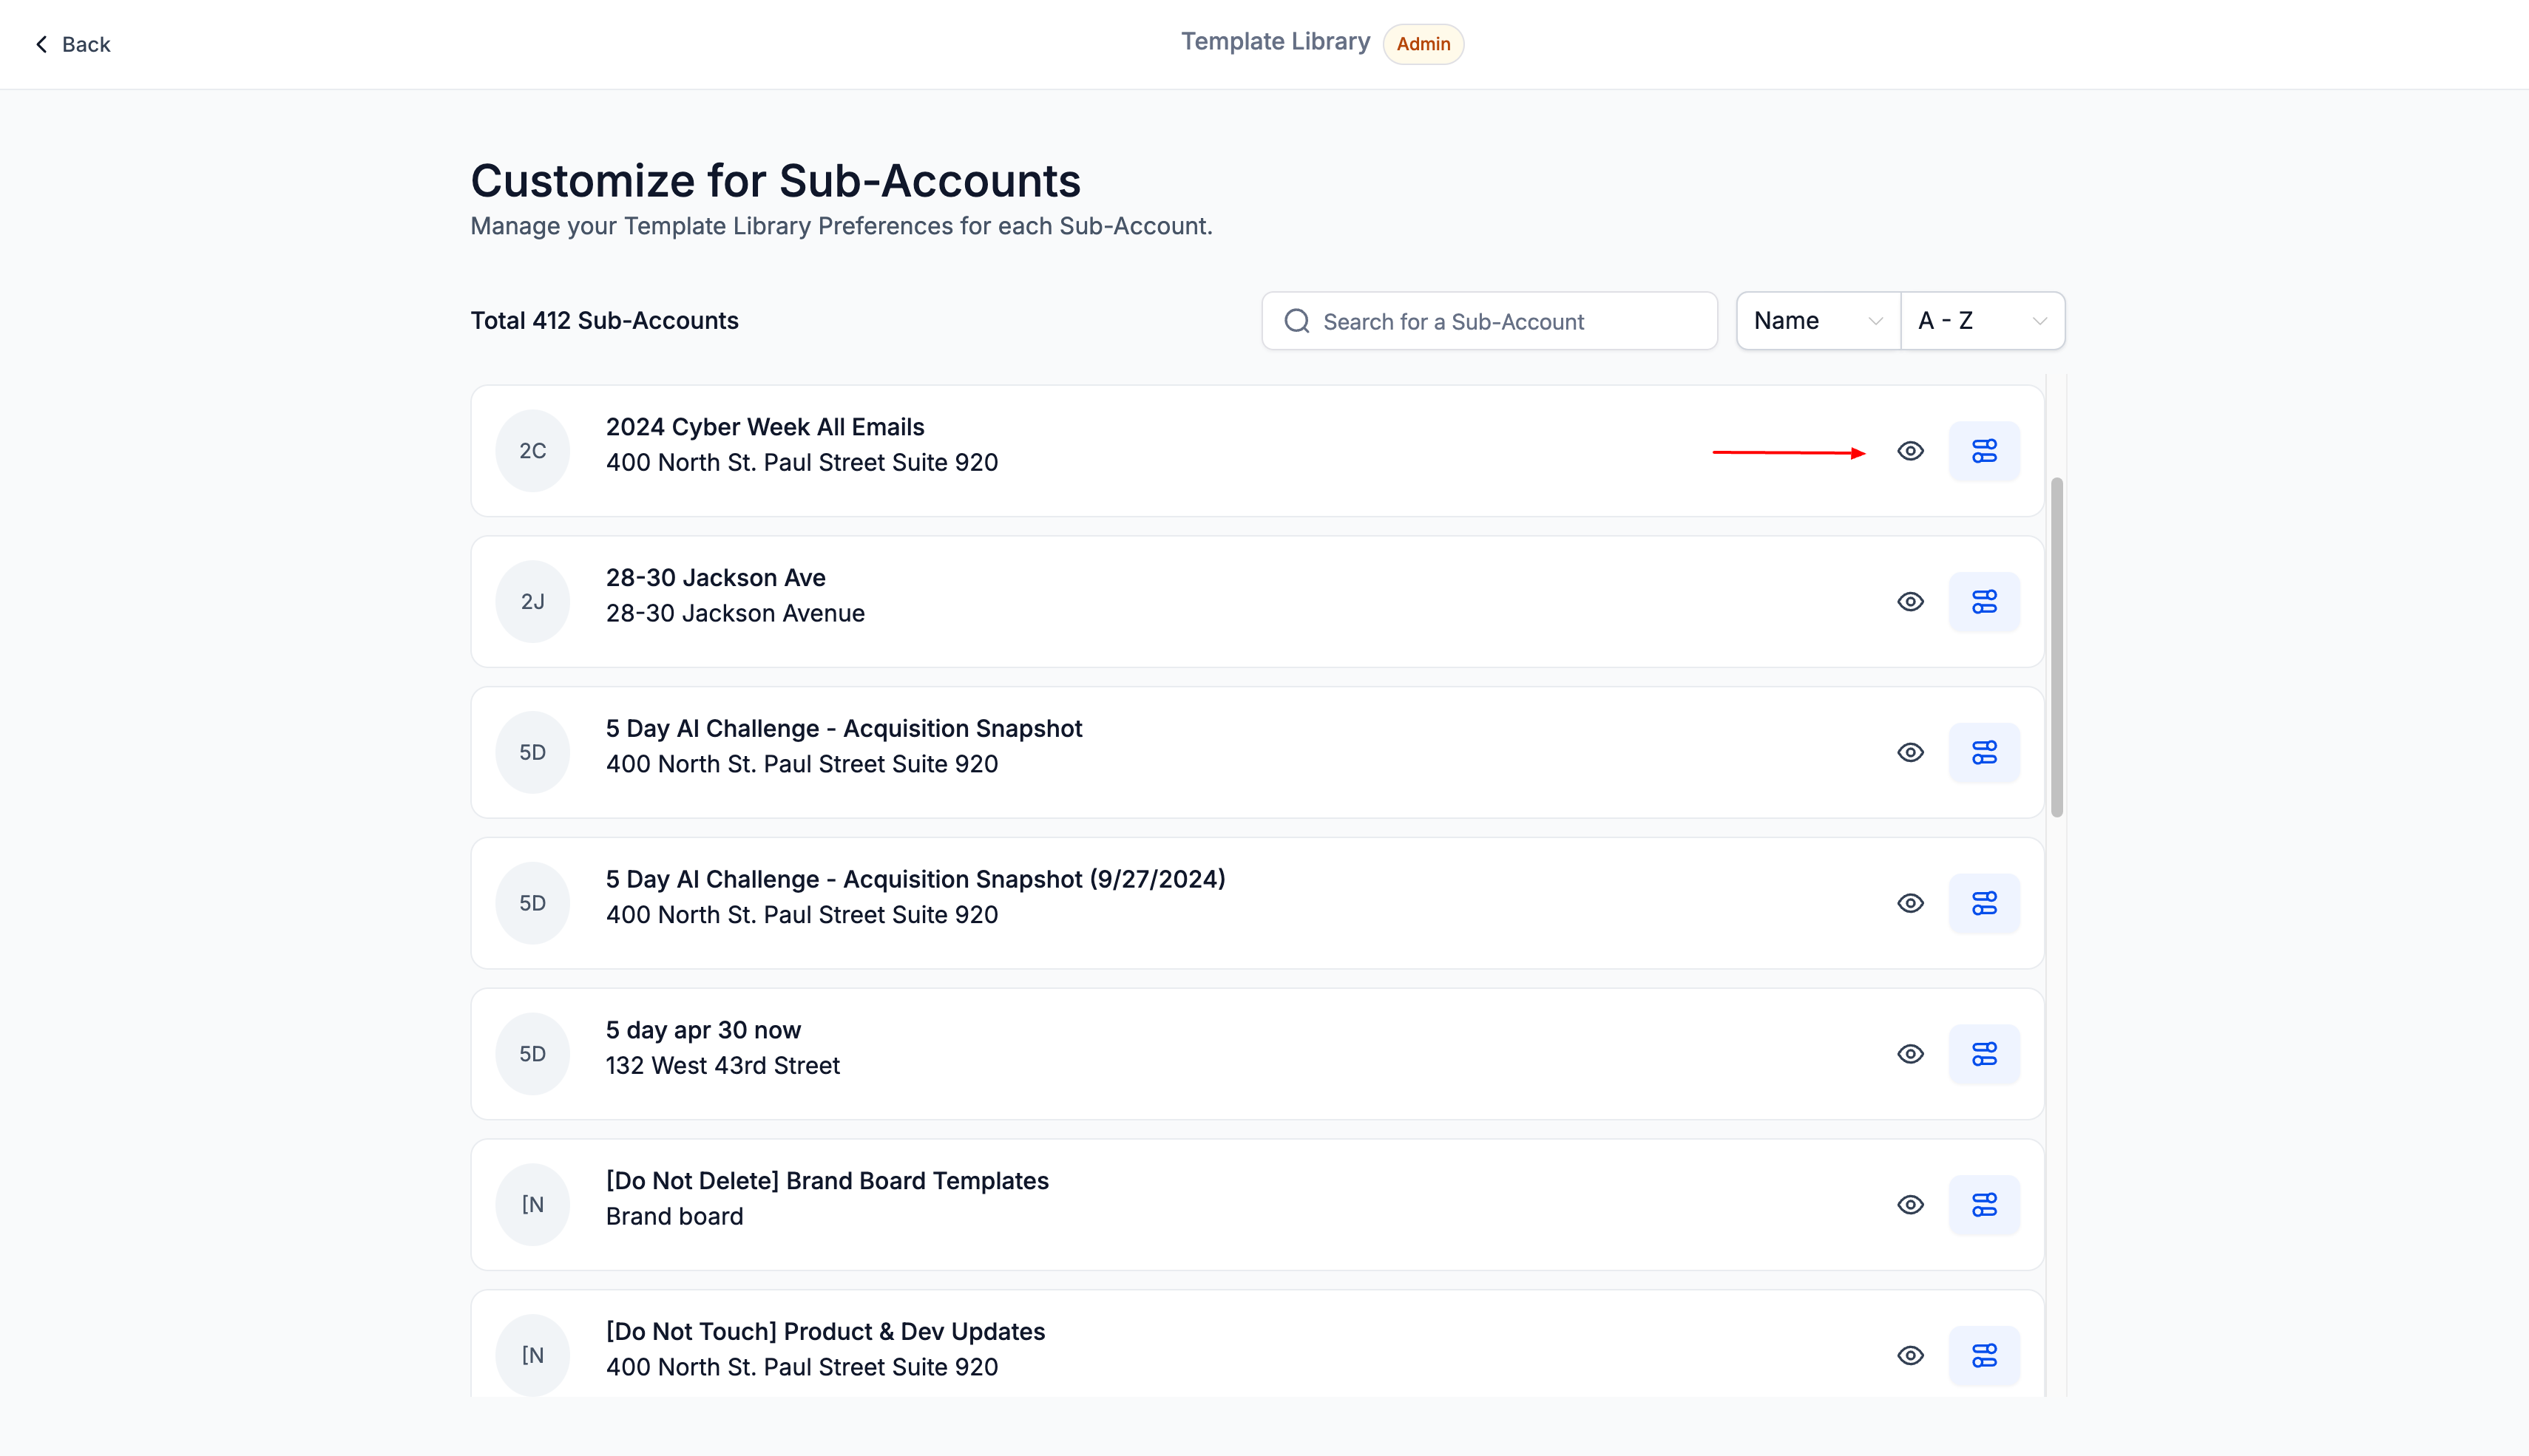The width and height of the screenshot is (2529, 1456).
Task: Click '[Do Not Touch] Product & Dev Updates' title
Action: coord(825,1332)
